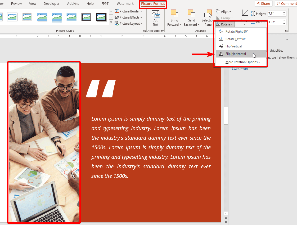Increase Height using the stepper arrow
Viewport: 297px width, 225px height.
[x=284, y=12]
